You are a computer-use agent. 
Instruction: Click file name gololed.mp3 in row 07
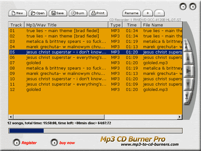point(156,63)
